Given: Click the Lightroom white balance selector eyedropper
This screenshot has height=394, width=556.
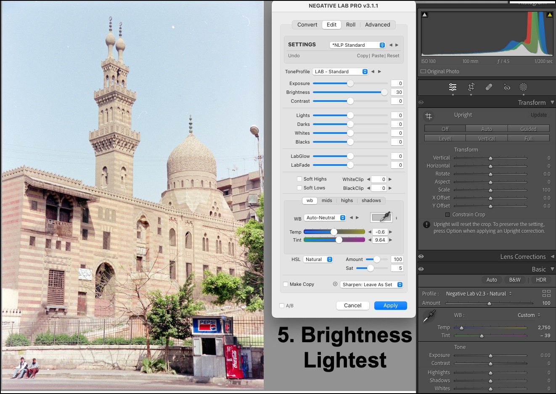Looking at the screenshot, I should 429,316.
